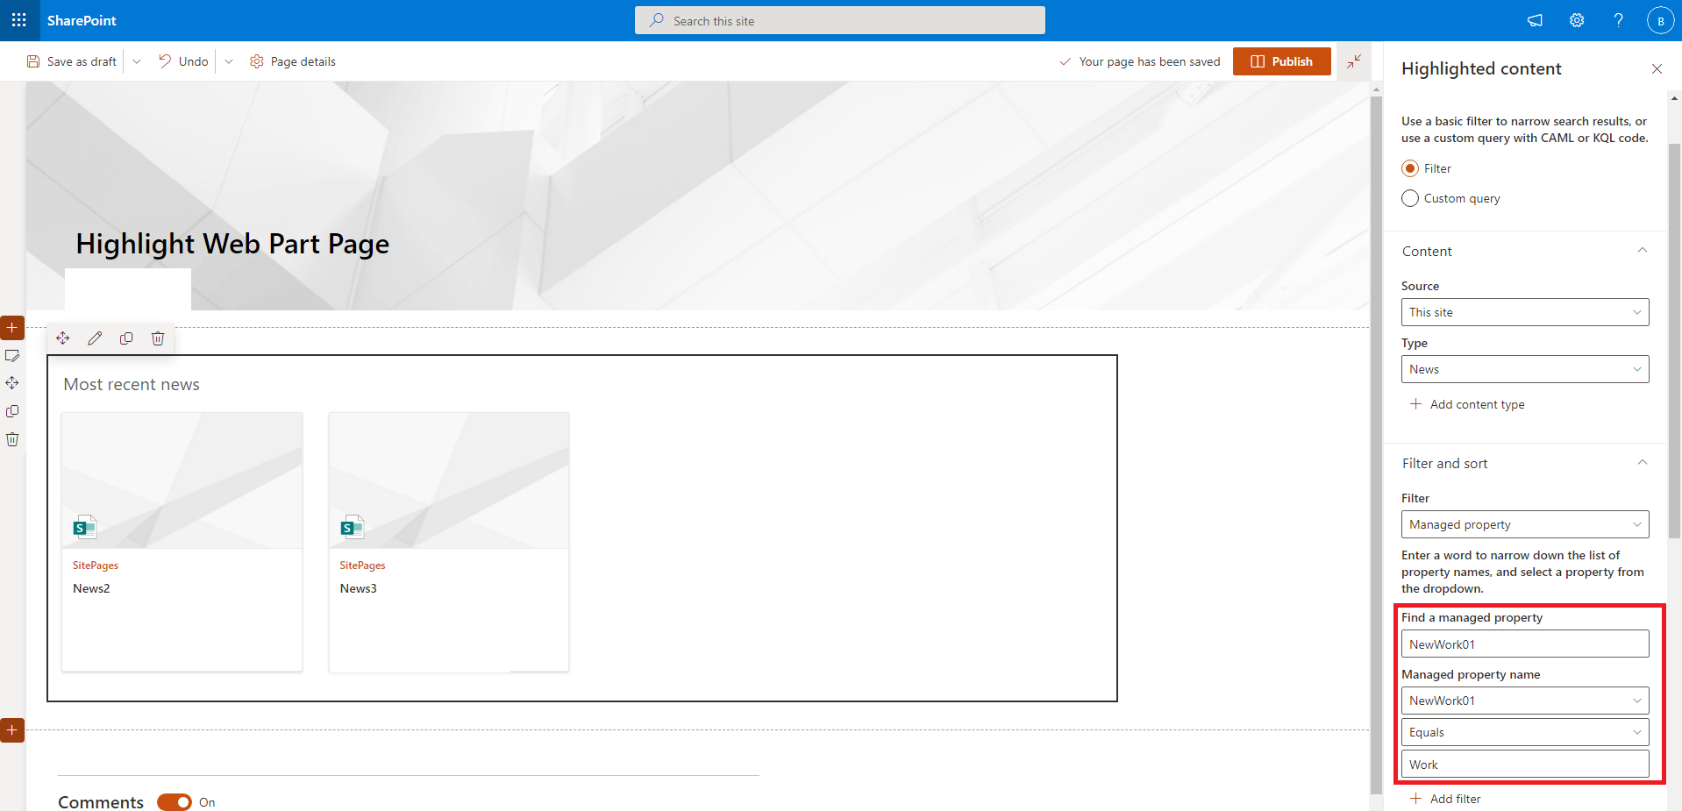The image size is (1682, 811).
Task: Click Add content type
Action: coord(1467,404)
